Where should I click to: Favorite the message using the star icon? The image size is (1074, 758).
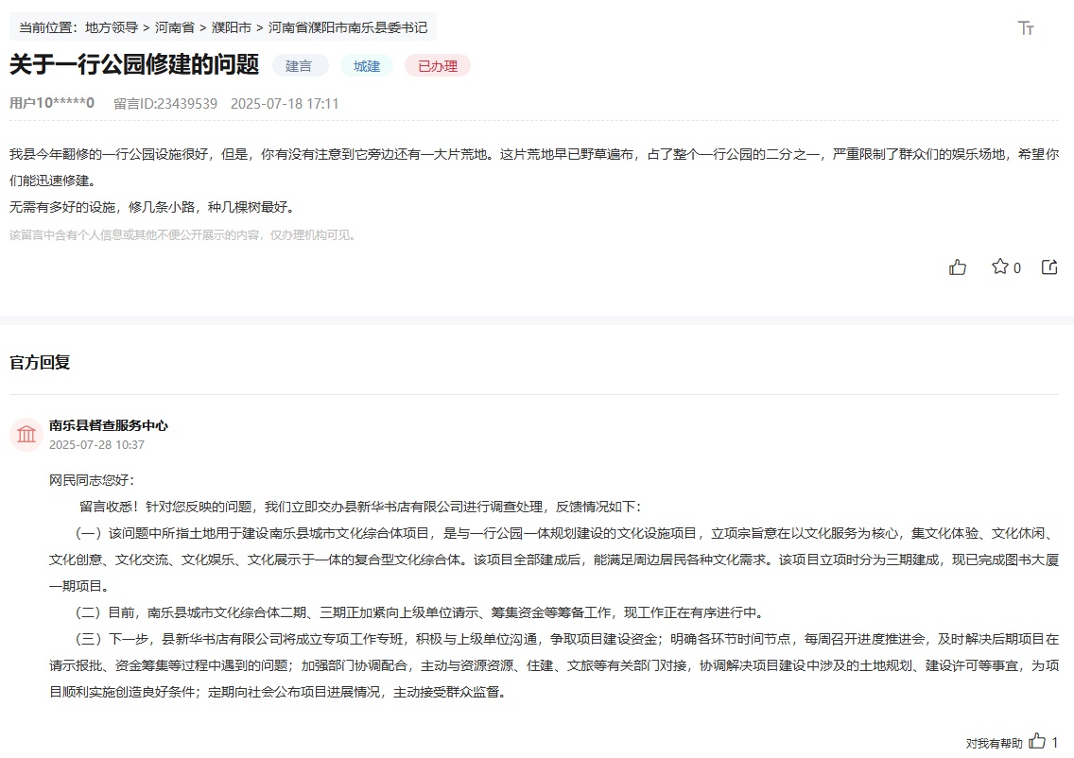1000,267
